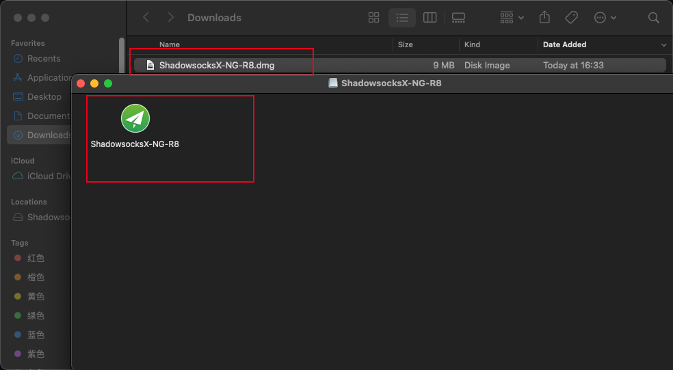Image resolution: width=673 pixels, height=370 pixels.
Task: Sort by the Date Added column
Action: click(x=564, y=44)
